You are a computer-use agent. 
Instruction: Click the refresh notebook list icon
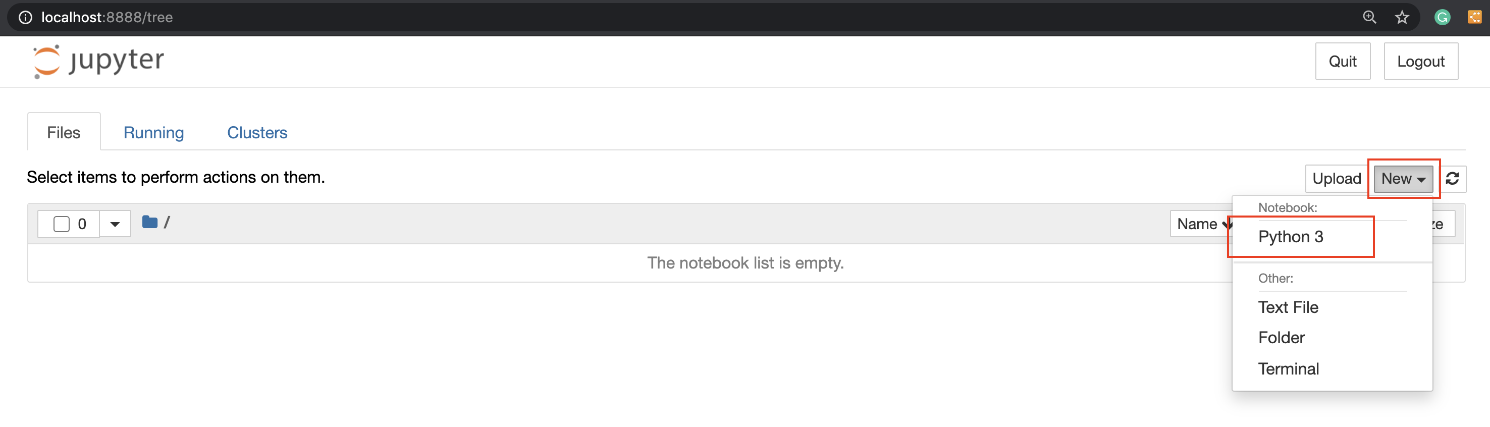point(1454,178)
